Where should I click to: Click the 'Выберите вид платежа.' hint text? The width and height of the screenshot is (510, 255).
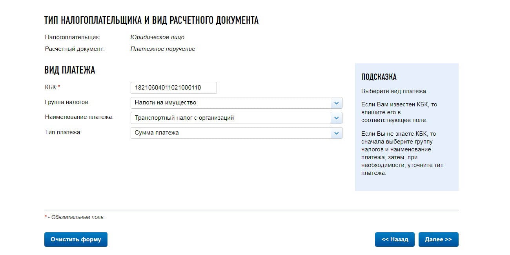[394, 91]
